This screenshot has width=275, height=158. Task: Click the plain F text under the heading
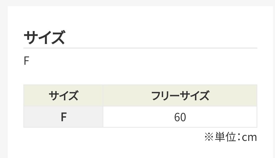click(26, 61)
